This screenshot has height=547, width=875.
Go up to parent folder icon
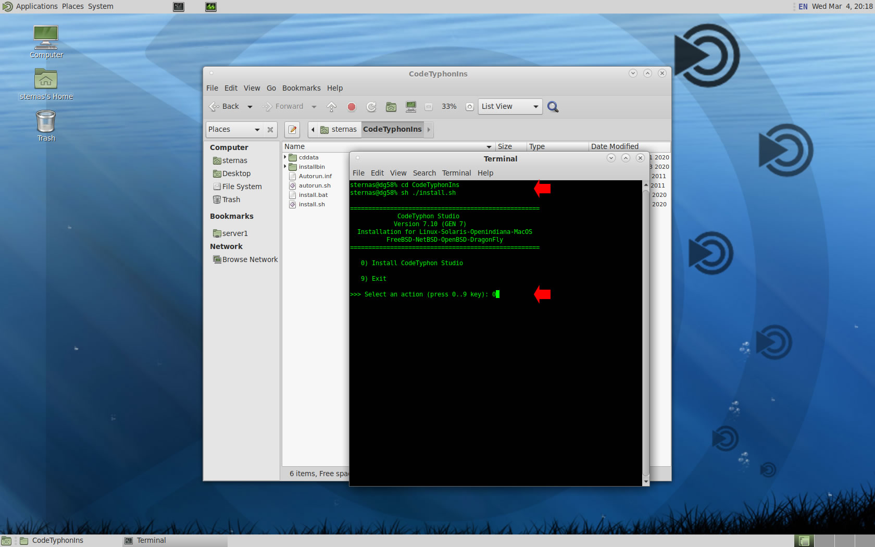coord(331,107)
